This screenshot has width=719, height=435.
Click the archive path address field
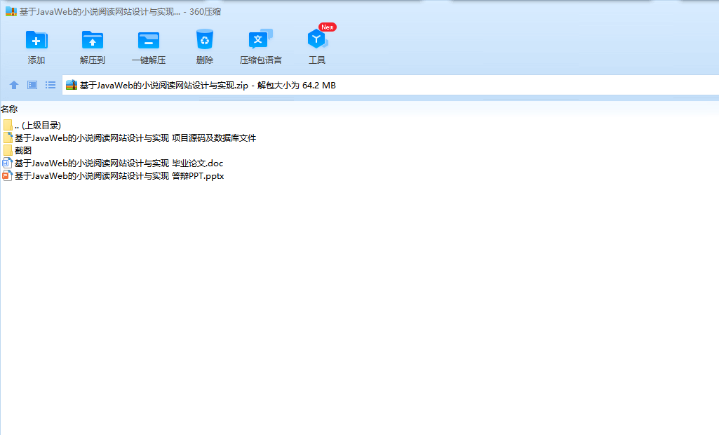pyautogui.click(x=391, y=85)
